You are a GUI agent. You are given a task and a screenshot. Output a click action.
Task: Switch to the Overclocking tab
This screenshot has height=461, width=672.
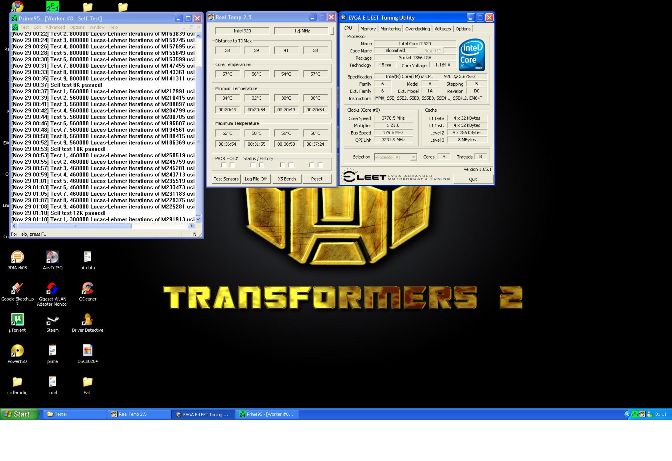417,29
